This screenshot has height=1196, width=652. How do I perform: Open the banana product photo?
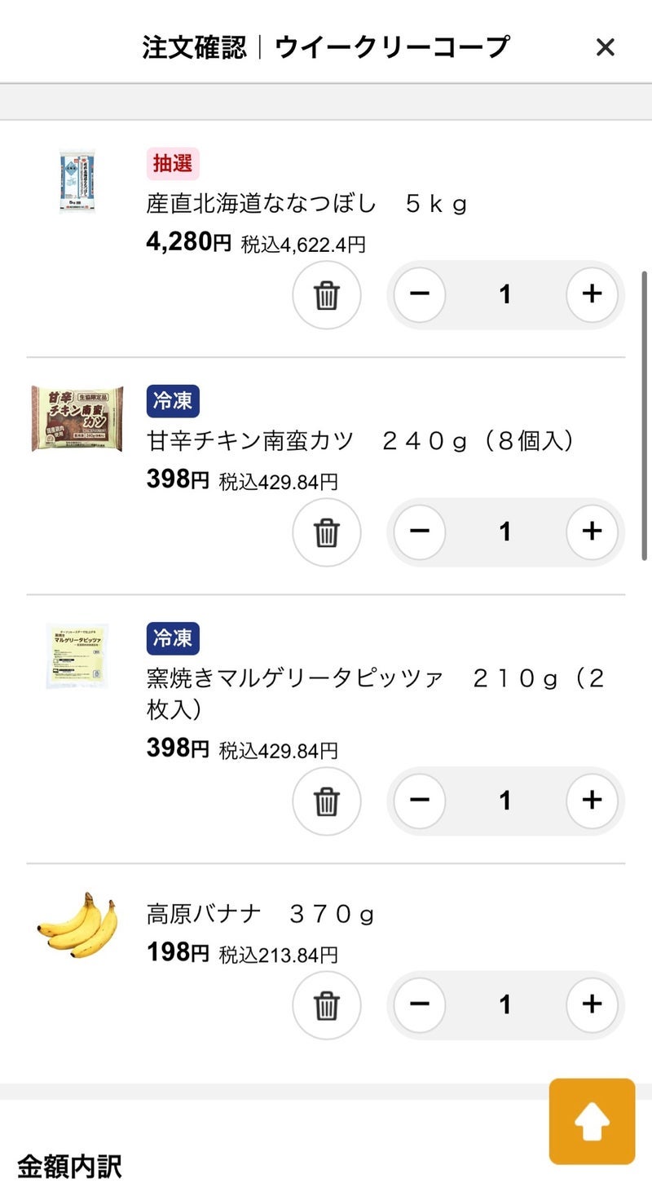pos(77,925)
